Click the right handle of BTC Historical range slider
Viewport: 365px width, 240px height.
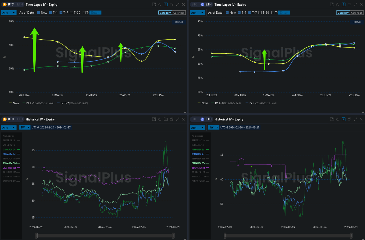[173, 235]
